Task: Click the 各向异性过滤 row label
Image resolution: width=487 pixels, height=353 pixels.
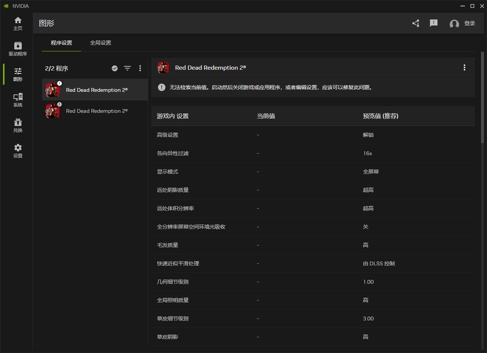Action: [x=173, y=153]
